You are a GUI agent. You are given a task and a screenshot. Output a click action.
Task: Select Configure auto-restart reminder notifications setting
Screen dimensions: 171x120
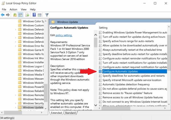(x=133, y=58)
